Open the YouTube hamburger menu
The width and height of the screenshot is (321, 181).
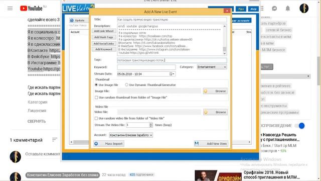tap(10, 9)
